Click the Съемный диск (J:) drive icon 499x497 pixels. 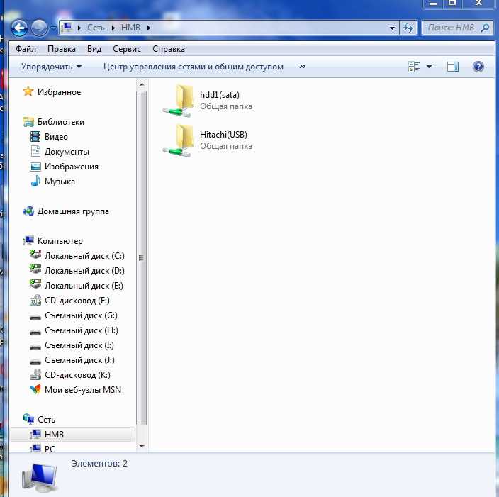tap(35, 362)
